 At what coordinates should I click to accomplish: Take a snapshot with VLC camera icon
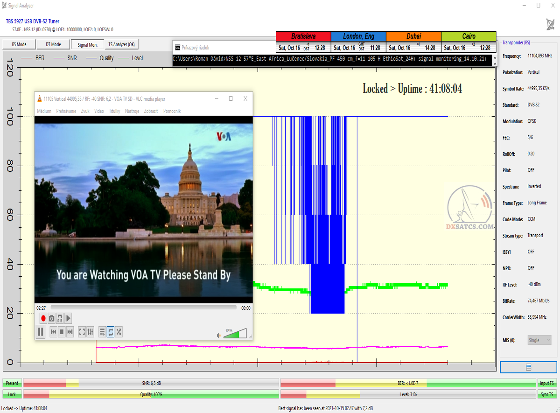coord(52,318)
